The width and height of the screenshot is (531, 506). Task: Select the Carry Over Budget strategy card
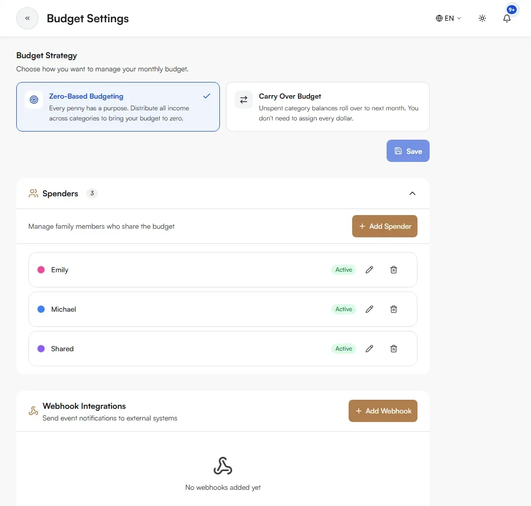pos(327,107)
